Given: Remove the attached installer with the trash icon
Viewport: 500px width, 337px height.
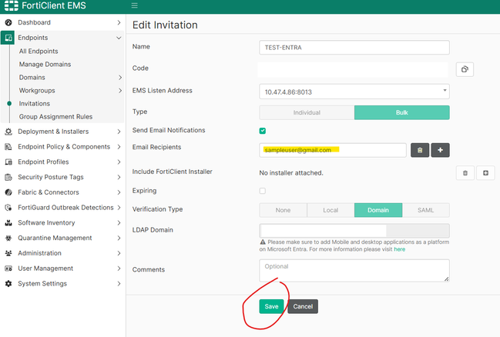Looking at the screenshot, I should [x=465, y=173].
